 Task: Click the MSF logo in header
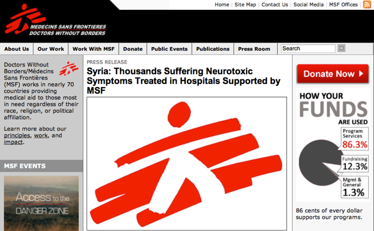pyautogui.click(x=56, y=19)
